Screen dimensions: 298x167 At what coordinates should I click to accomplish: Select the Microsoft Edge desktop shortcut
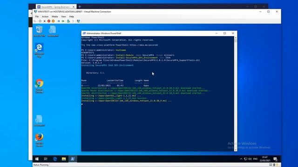coord(39,51)
